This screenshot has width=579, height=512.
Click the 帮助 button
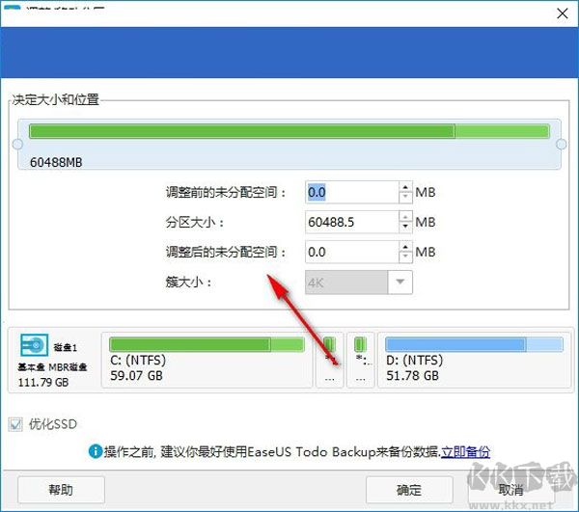click(x=61, y=490)
